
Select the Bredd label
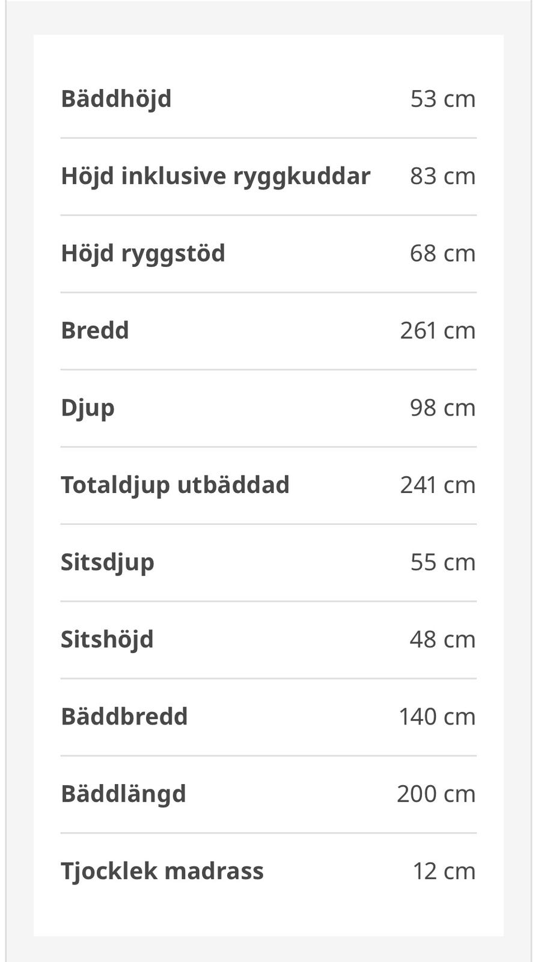pyautogui.click(x=95, y=330)
